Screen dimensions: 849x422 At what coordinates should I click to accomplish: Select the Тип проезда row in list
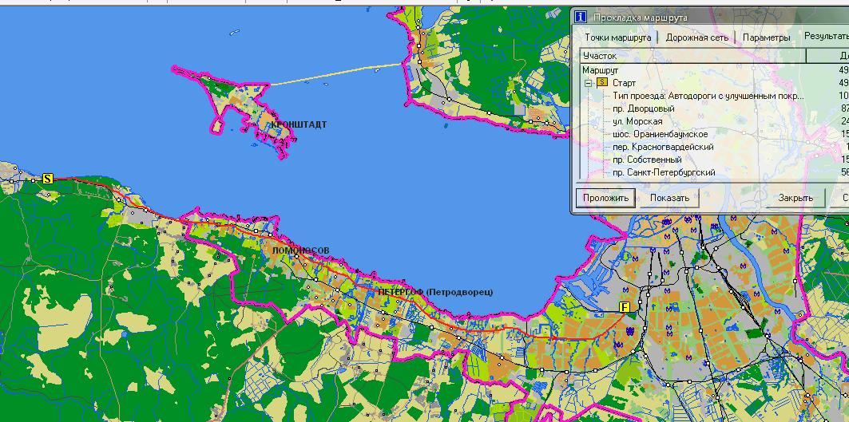(708, 96)
